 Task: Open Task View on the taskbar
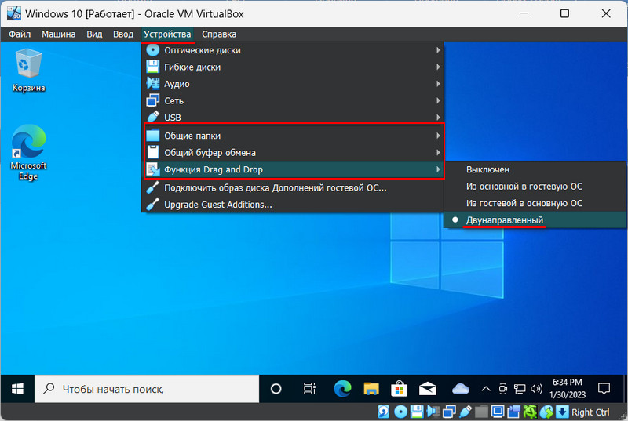coord(309,389)
